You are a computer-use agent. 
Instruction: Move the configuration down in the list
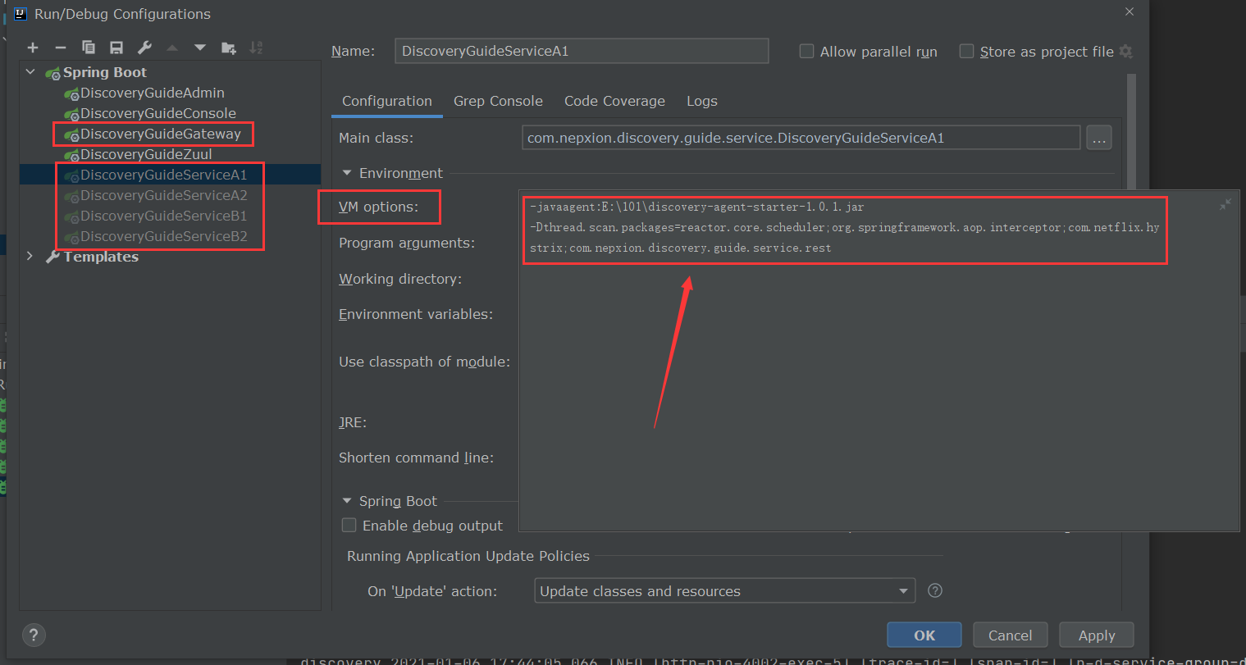[200, 48]
